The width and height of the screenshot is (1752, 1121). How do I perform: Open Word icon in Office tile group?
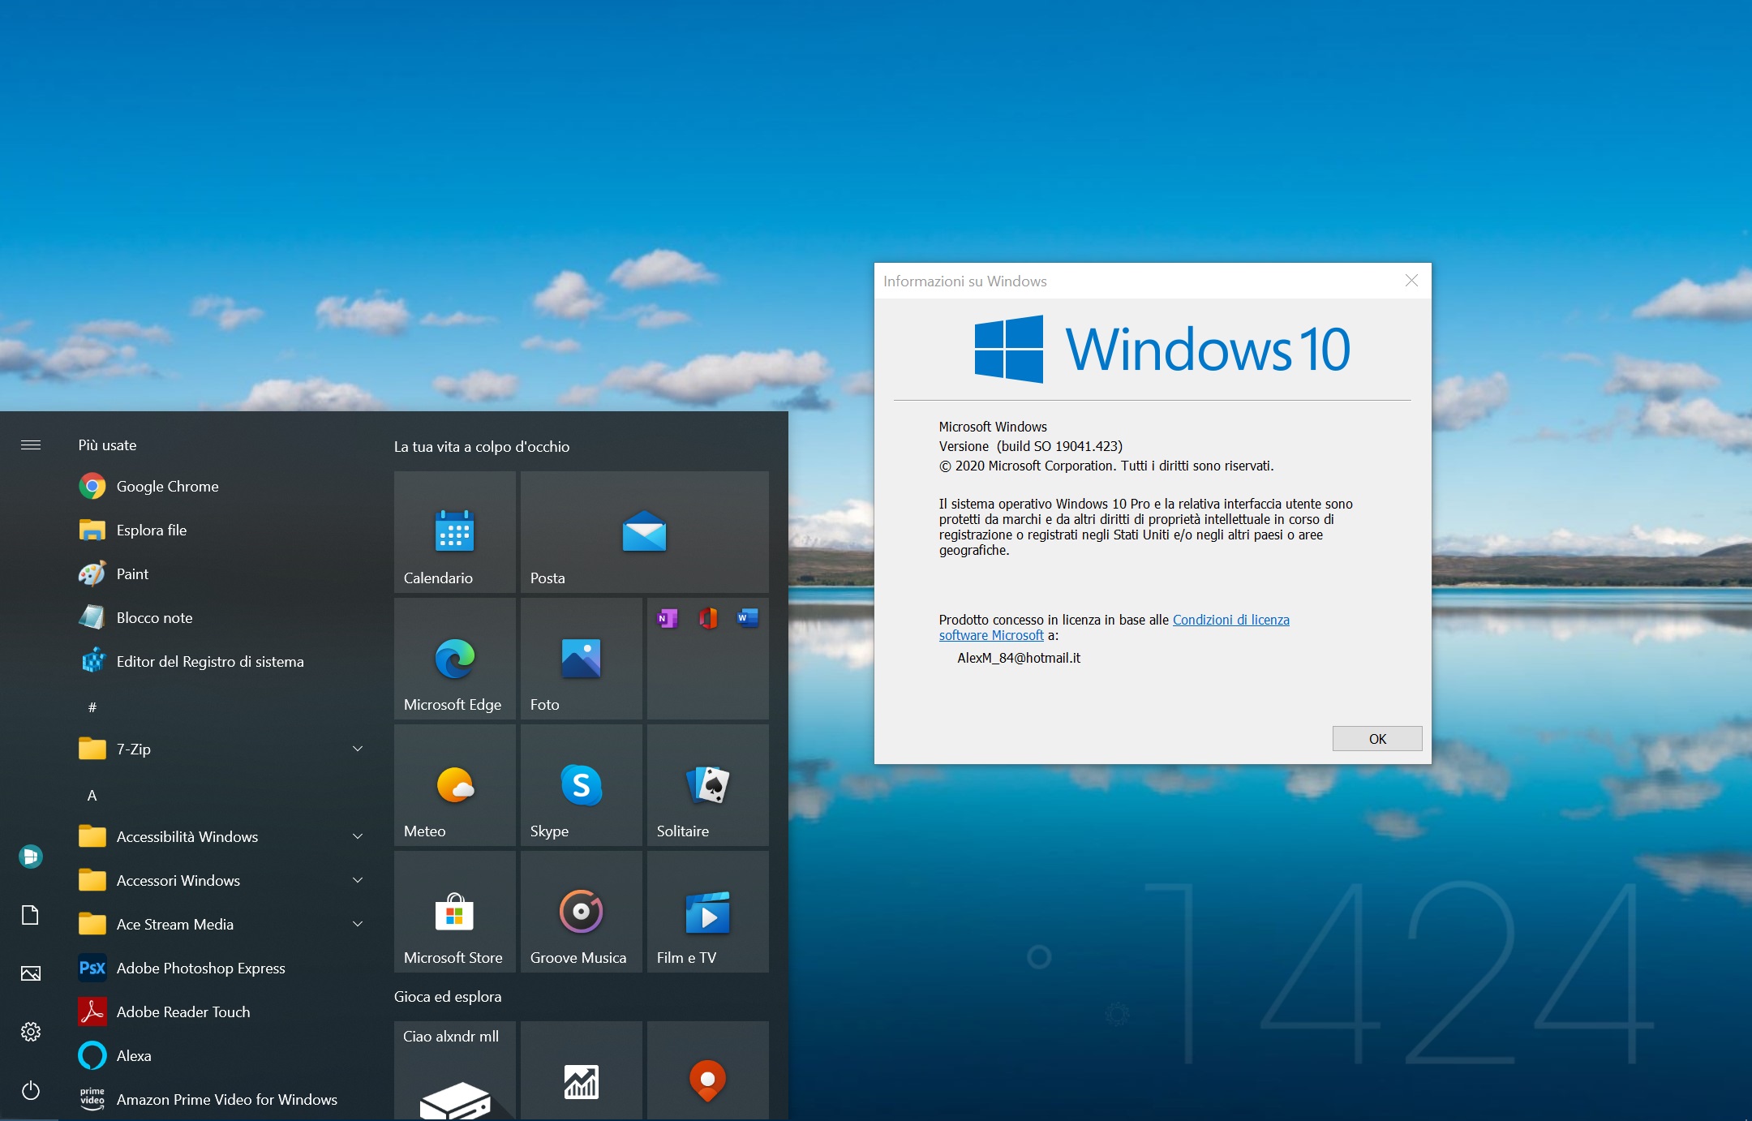(748, 619)
